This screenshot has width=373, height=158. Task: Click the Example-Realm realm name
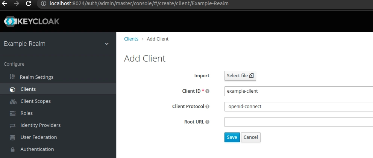click(24, 44)
